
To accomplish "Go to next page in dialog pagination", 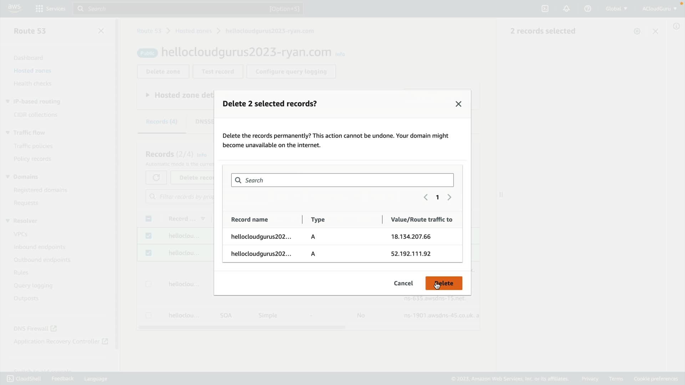I will pyautogui.click(x=449, y=197).
